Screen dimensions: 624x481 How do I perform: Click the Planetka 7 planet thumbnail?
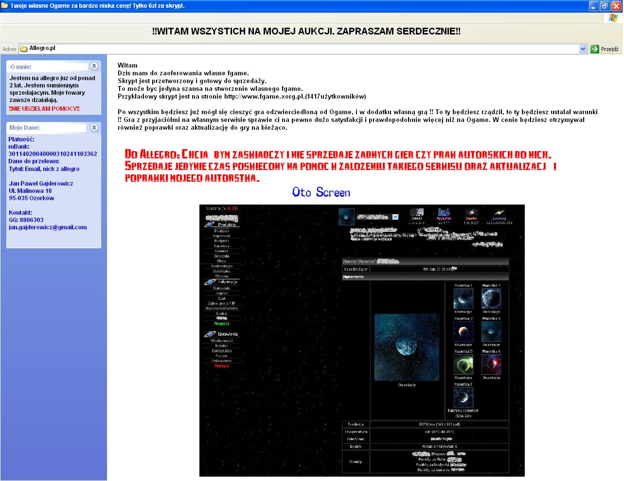(463, 397)
